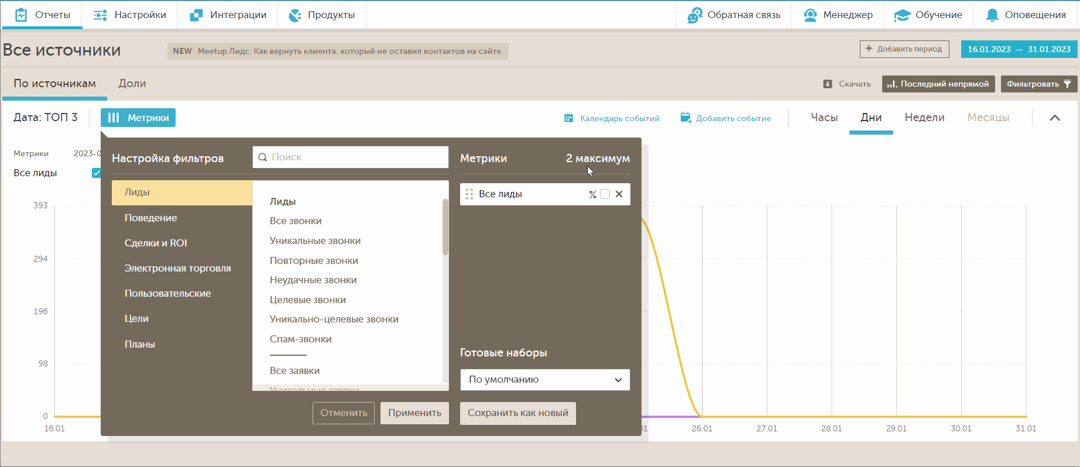Viewport: 1080px width, 467px height.
Task: Select the Месяцы granularity tab
Action: (x=988, y=118)
